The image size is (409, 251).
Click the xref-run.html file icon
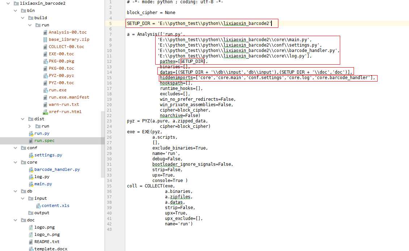click(45, 112)
